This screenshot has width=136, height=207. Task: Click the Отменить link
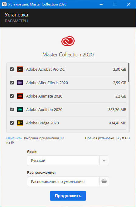14,138
